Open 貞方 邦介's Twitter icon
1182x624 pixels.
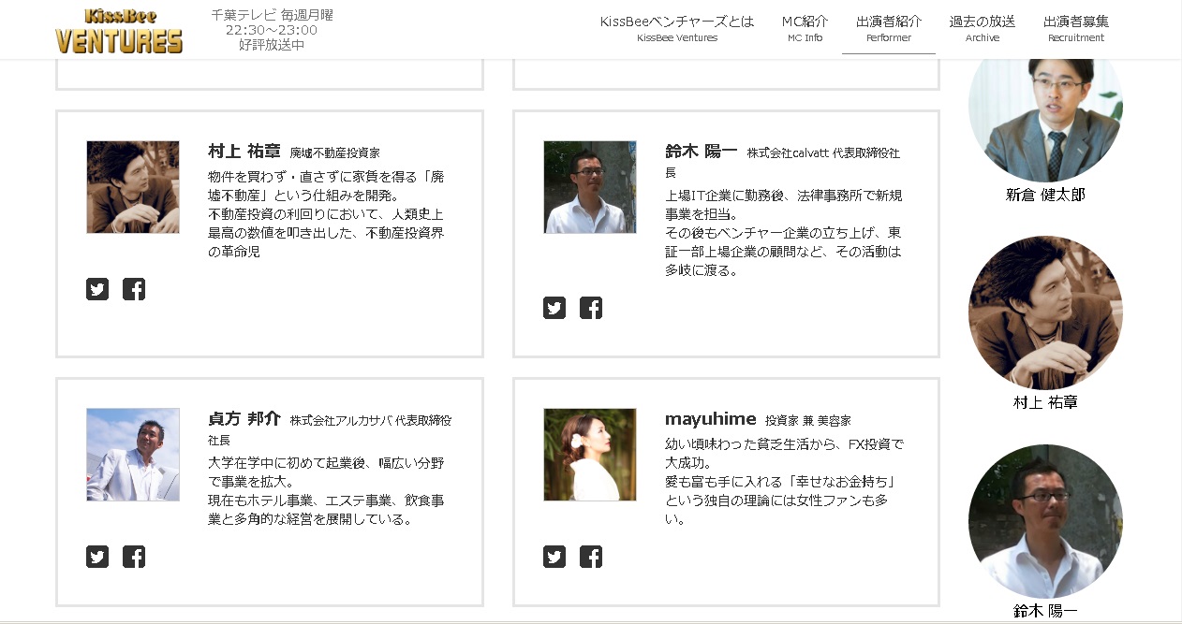[x=97, y=557]
